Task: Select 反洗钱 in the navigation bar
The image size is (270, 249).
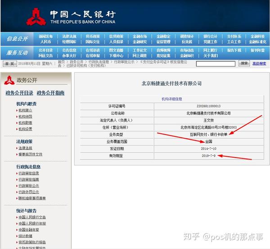Action: pos(187,42)
